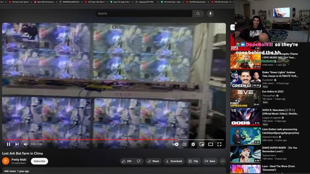This screenshot has width=310, height=174.
Task: Click the Liam Dutton nails pronouncing title
Action: coord(280,131)
